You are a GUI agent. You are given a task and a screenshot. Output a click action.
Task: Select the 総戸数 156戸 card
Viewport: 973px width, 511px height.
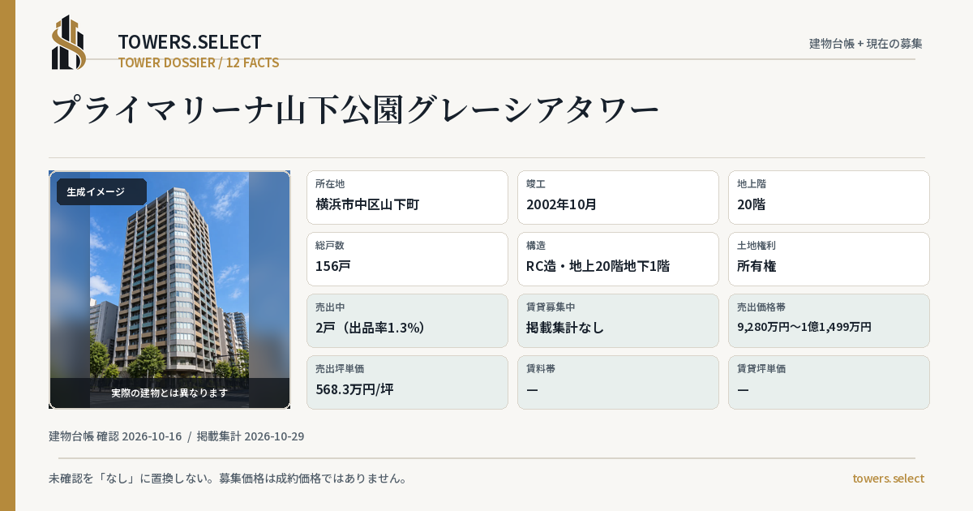tap(407, 259)
